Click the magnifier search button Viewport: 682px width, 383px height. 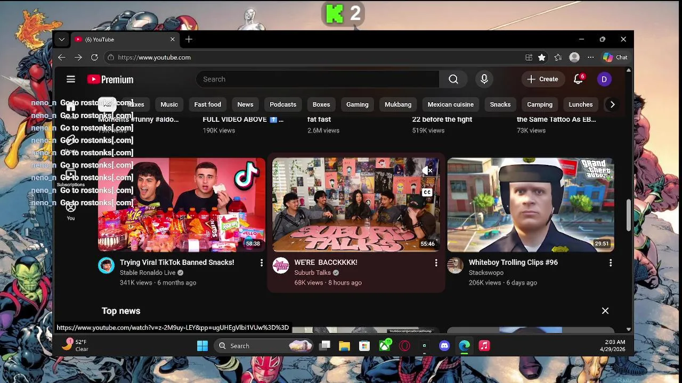point(453,79)
